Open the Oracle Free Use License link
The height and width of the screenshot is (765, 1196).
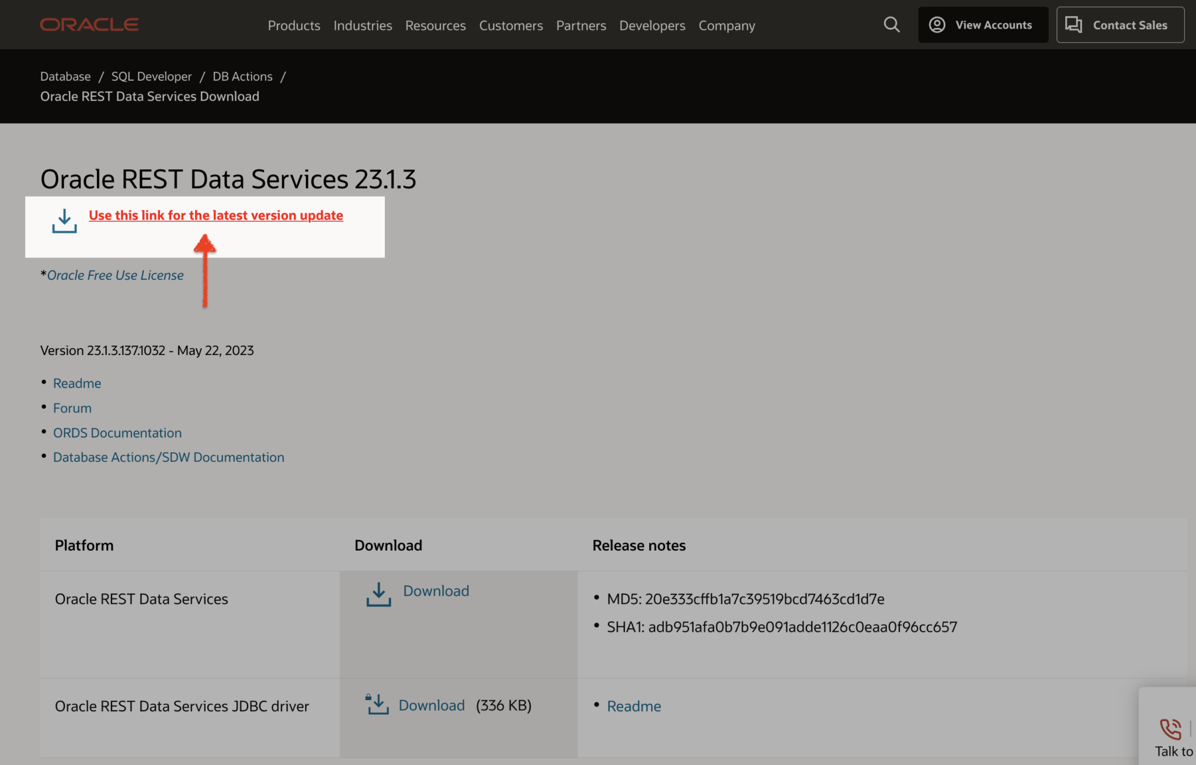point(115,275)
